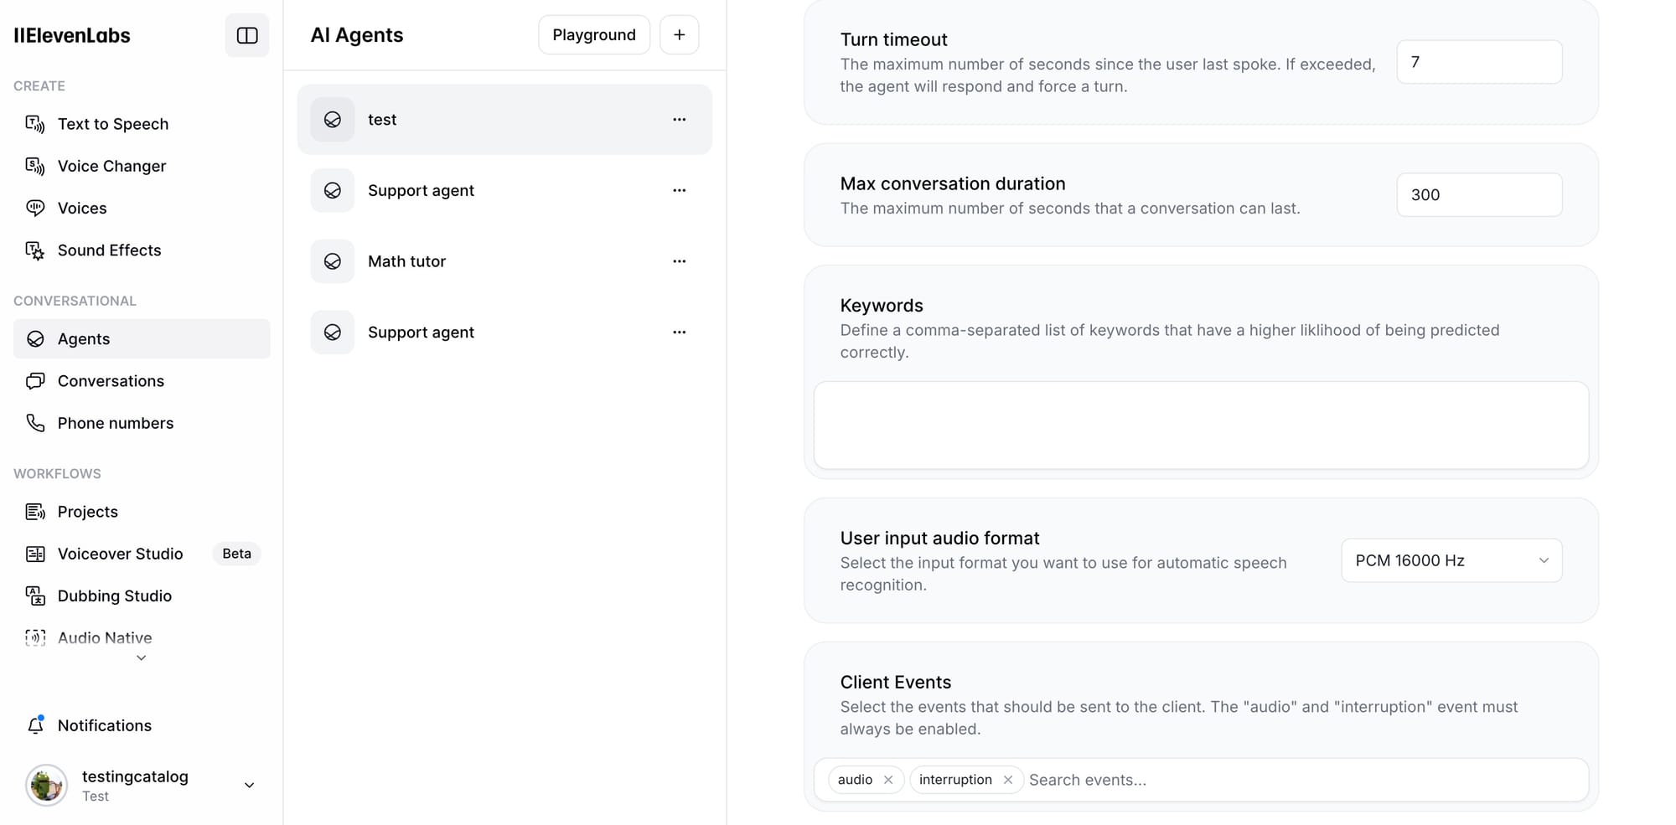The width and height of the screenshot is (1676, 825).
Task: Open more options for test agent
Action: [679, 120]
